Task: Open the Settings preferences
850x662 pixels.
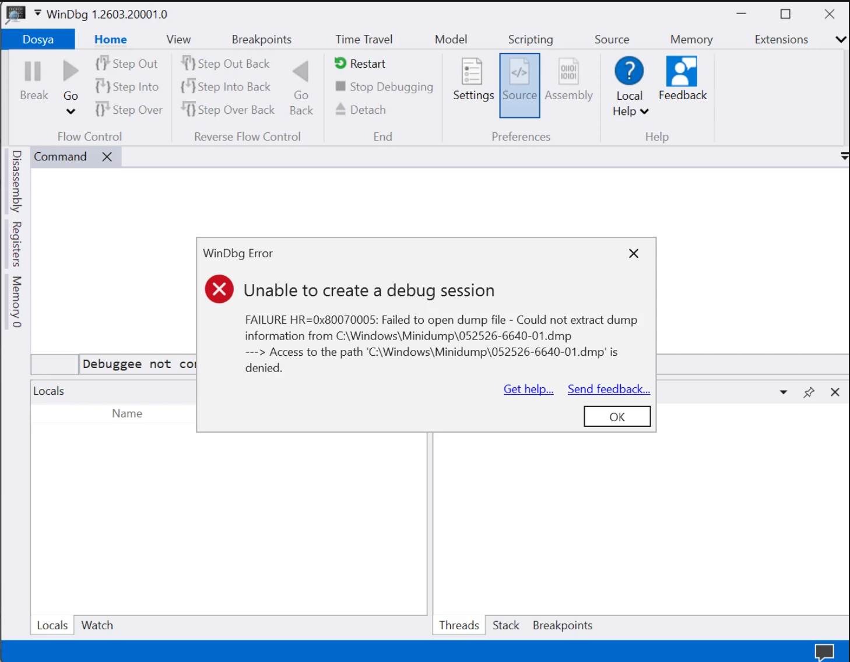Action: (473, 80)
